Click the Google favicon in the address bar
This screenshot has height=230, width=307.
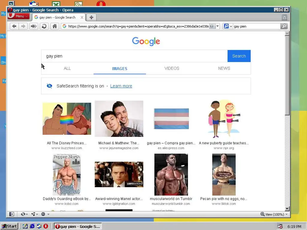coord(64,26)
